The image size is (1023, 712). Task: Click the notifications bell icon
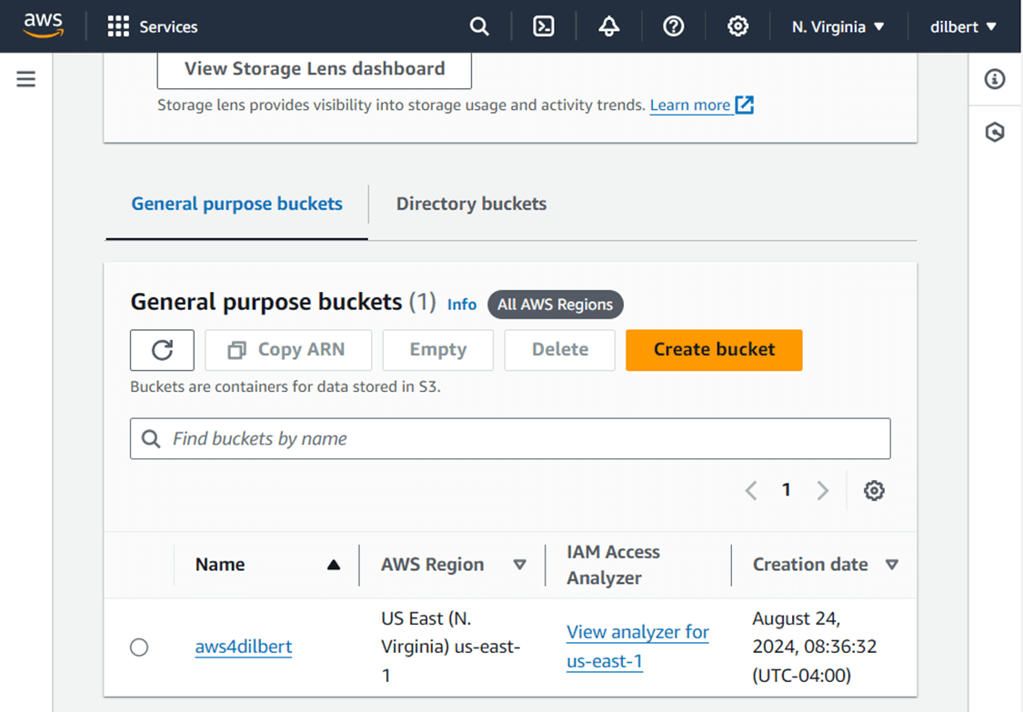pos(609,26)
